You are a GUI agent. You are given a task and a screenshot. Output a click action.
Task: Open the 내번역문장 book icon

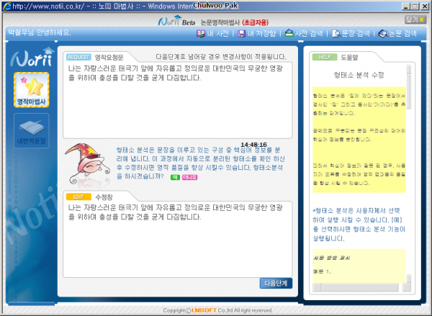click(x=32, y=131)
